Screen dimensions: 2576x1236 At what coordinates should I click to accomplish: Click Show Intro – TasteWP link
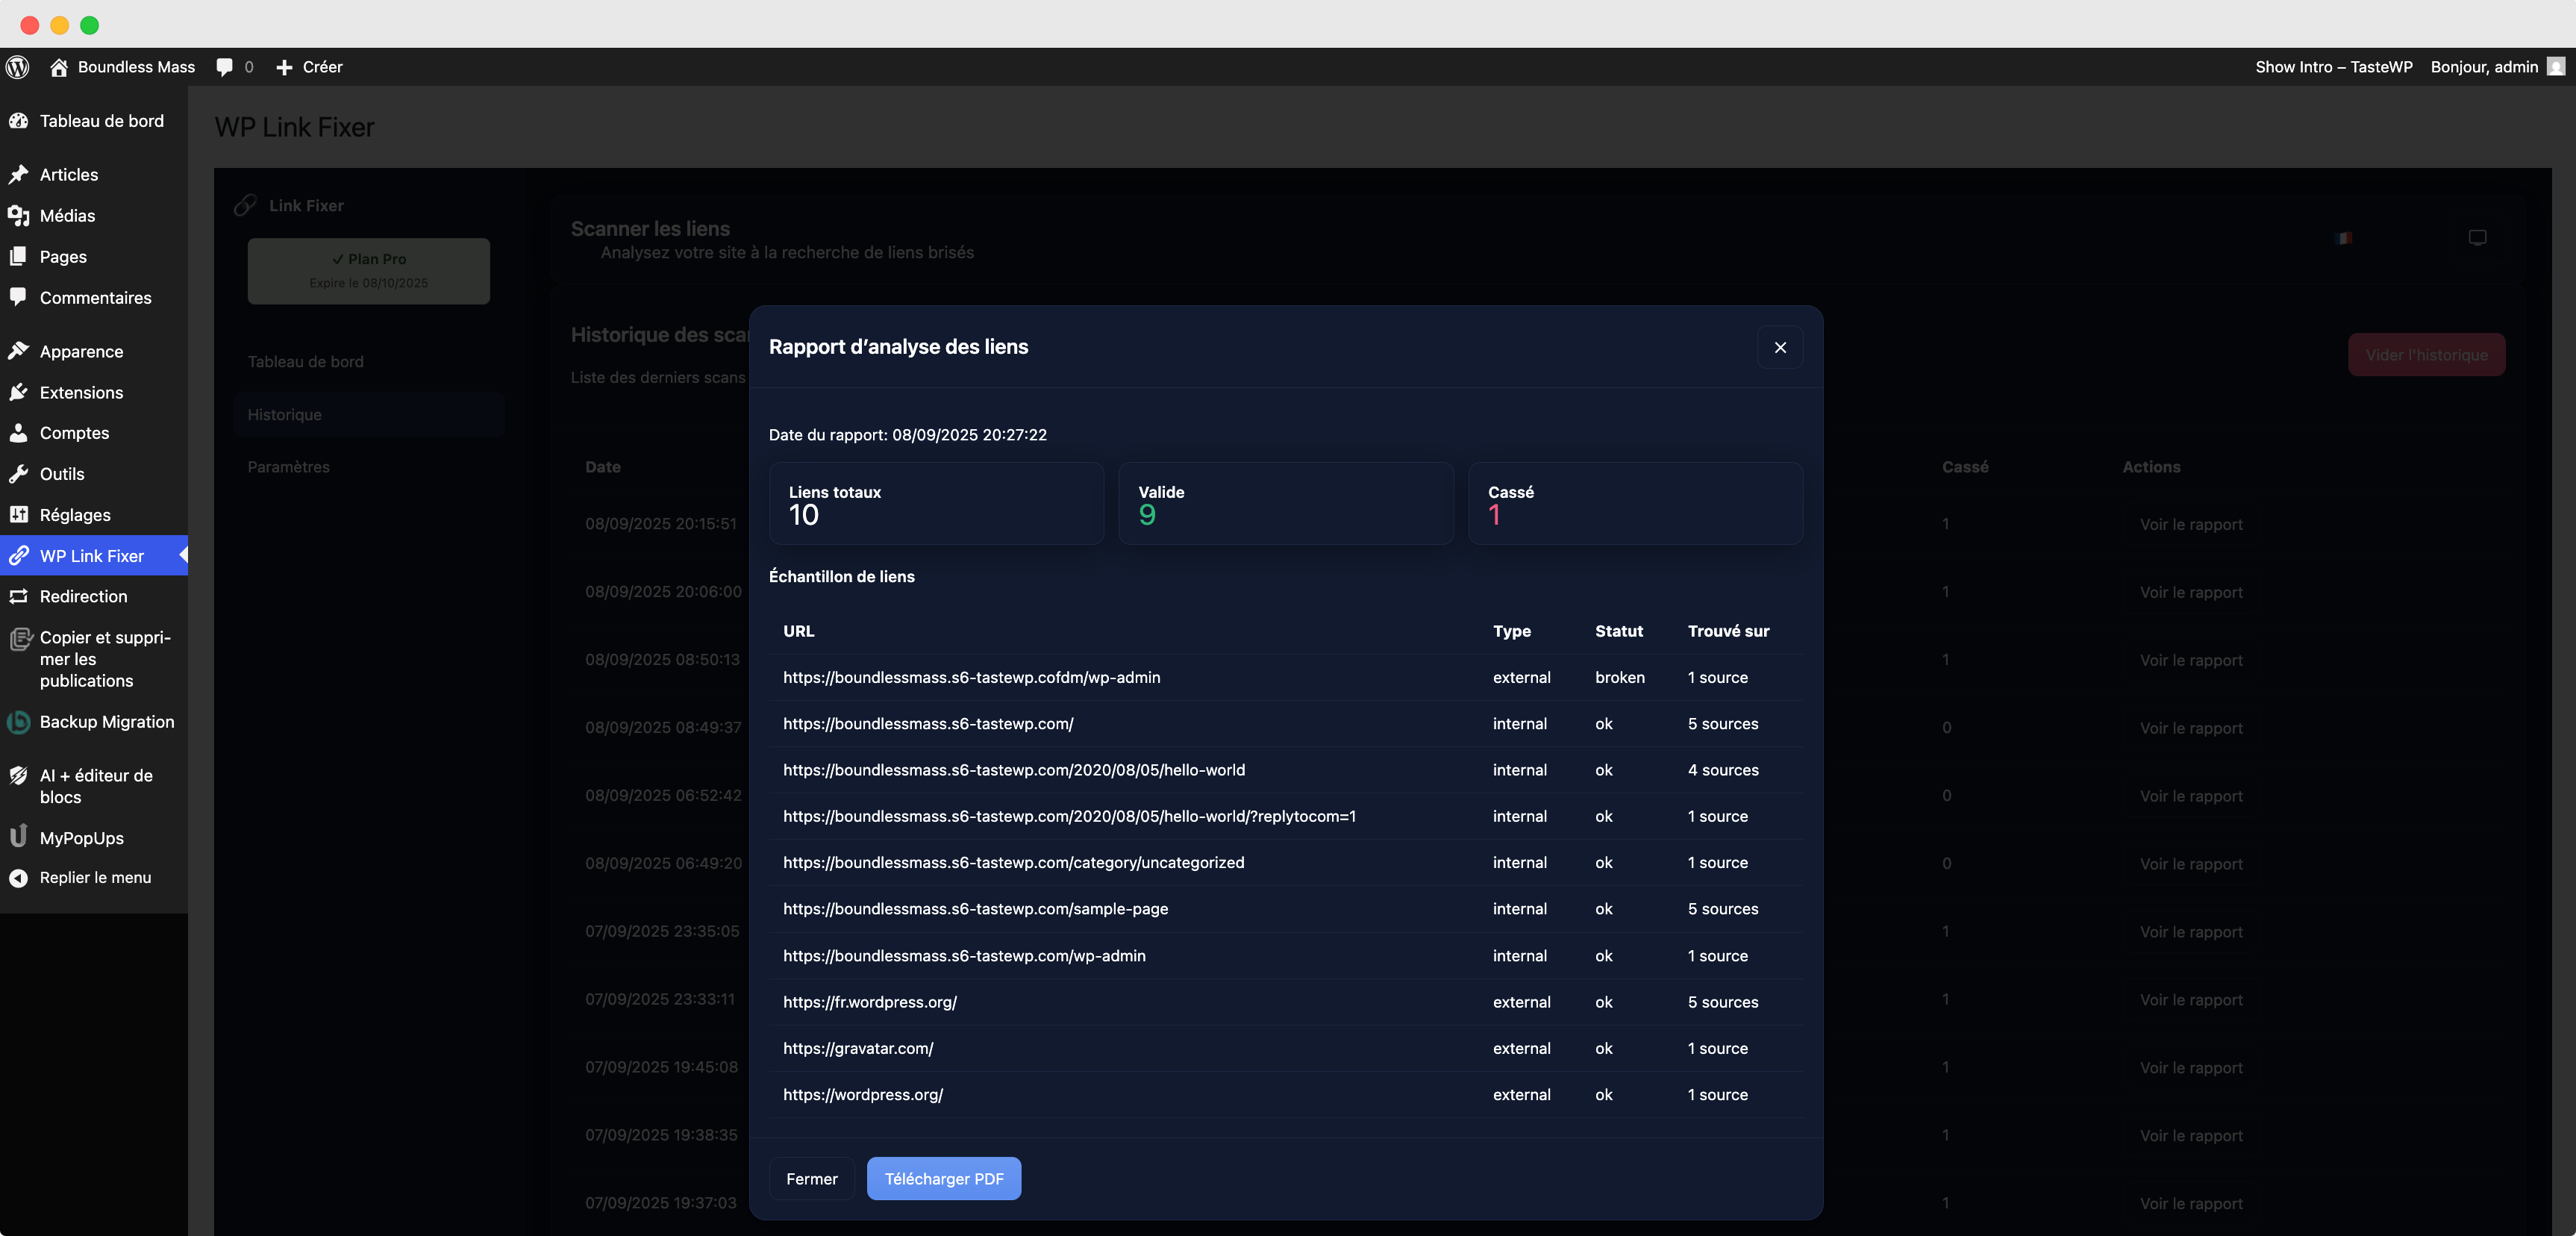coord(2333,67)
